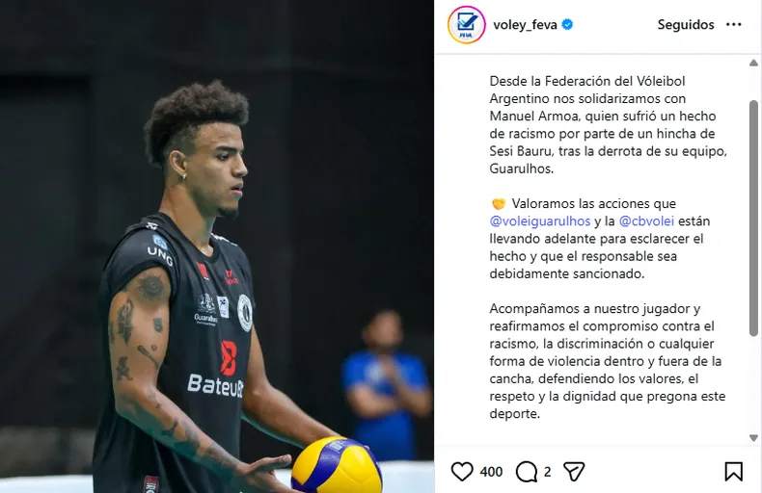The height and width of the screenshot is (493, 762).
Task: Click the caption scrollbar up arrow
Action: (x=753, y=64)
